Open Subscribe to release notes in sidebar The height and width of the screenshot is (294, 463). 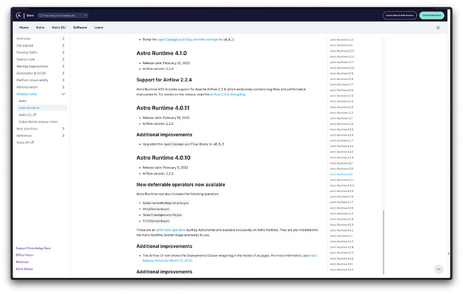click(38, 121)
